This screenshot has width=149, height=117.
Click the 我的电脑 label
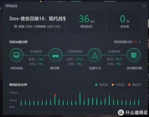(x=17, y=68)
